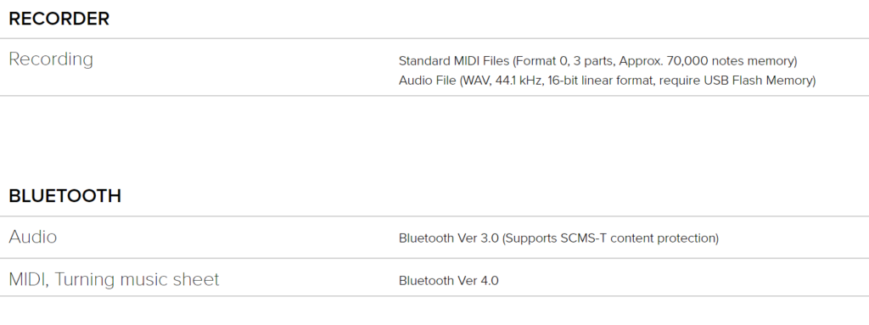The height and width of the screenshot is (325, 869).
Task: Click the MIDI, Turning music sheet label
Action: coord(115,279)
